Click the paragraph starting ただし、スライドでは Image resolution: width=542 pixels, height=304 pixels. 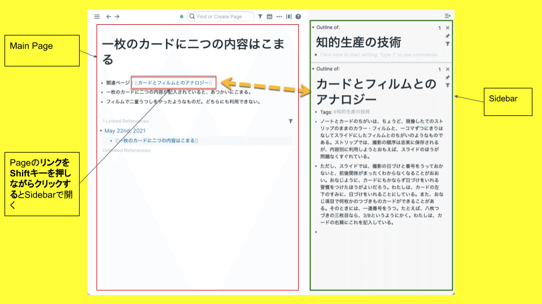click(x=381, y=194)
